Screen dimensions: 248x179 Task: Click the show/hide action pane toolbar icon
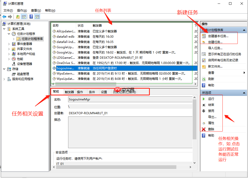pyautogui.click(x=37, y=17)
